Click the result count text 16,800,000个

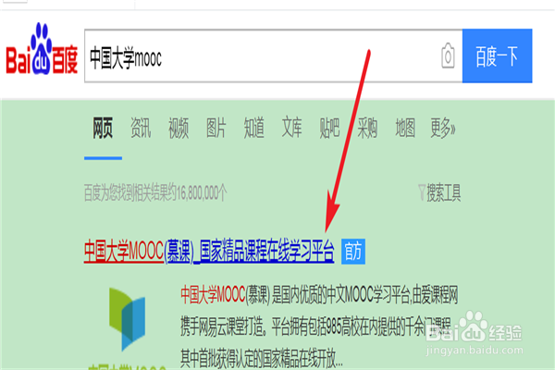(202, 193)
